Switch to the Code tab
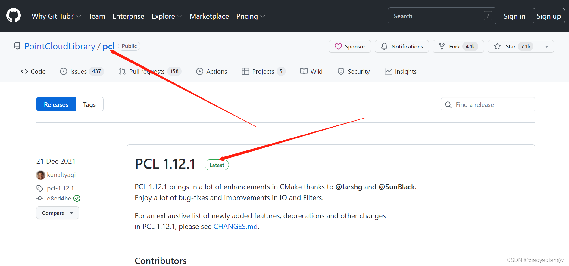The width and height of the screenshot is (569, 266). pos(33,71)
